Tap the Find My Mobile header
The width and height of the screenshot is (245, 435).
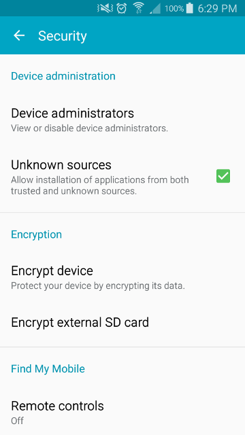pos(48,368)
